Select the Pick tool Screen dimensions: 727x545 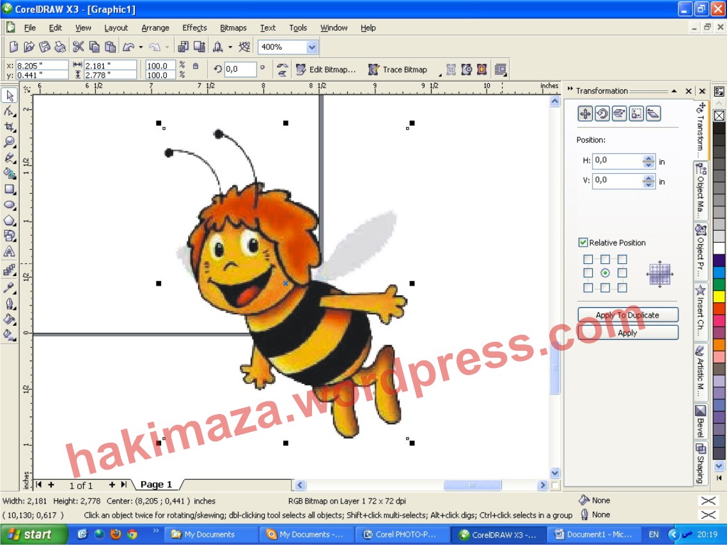(x=10, y=95)
